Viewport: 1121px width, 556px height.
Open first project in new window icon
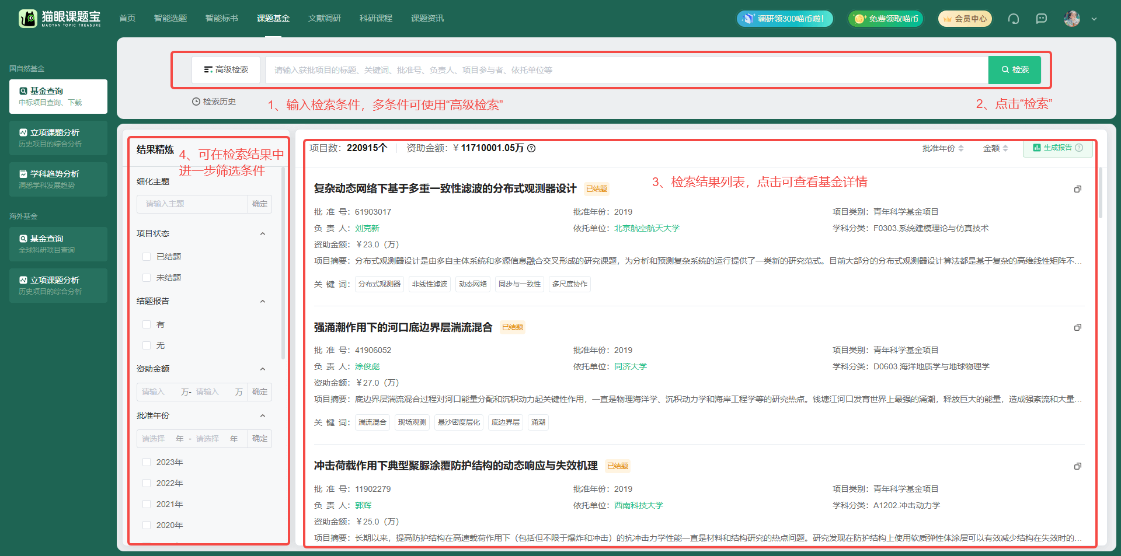pos(1078,189)
